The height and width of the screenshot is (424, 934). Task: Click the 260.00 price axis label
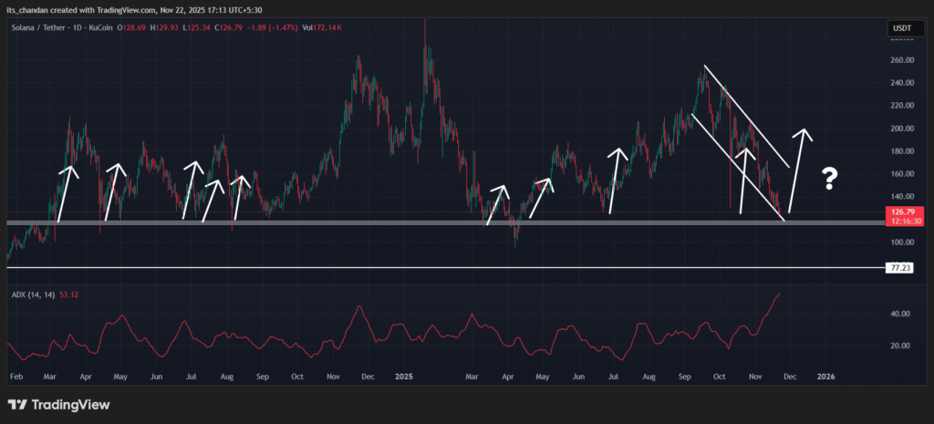click(902, 60)
